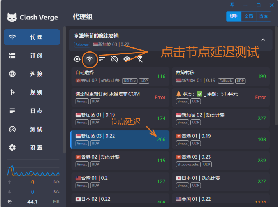Select the 规则 (Rule) mode
The image size is (278, 207).
pos(234,16)
